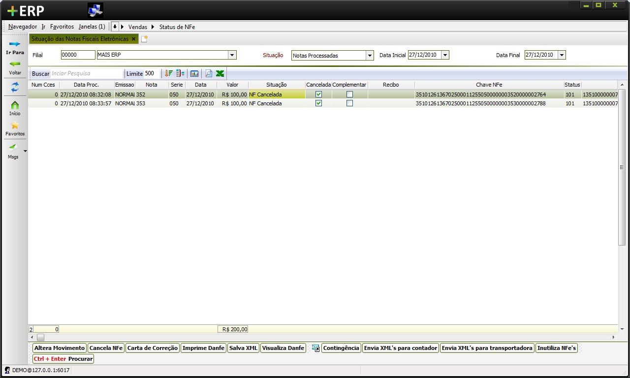Click the network computers icon in title bar
Screen dimensions: 630x378
(x=95, y=10)
